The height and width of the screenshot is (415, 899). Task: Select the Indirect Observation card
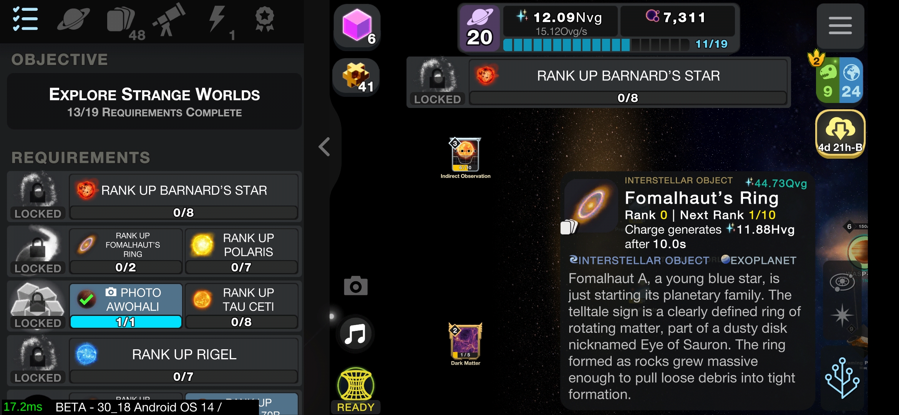pyautogui.click(x=466, y=158)
